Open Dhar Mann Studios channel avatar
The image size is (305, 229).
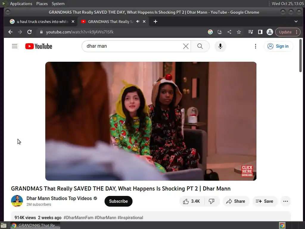point(17,201)
